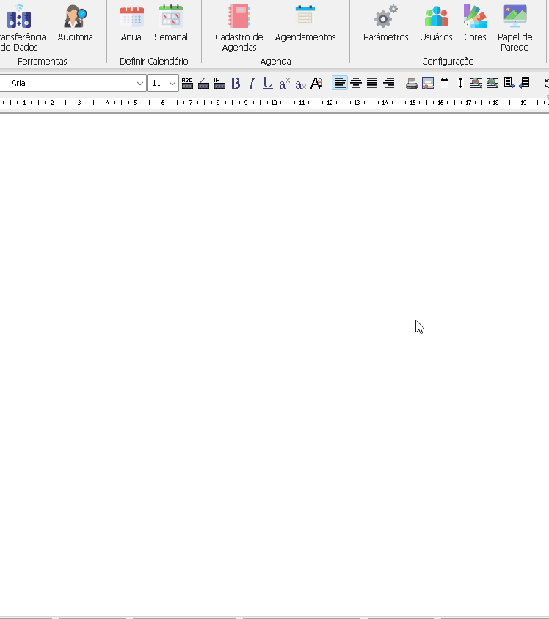The image size is (549, 619).
Task: Apply superscript formatting
Action: pos(285,84)
